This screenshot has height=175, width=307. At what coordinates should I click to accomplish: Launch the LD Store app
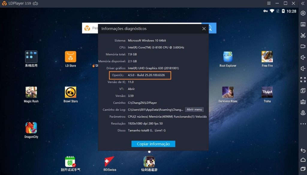pos(70,59)
